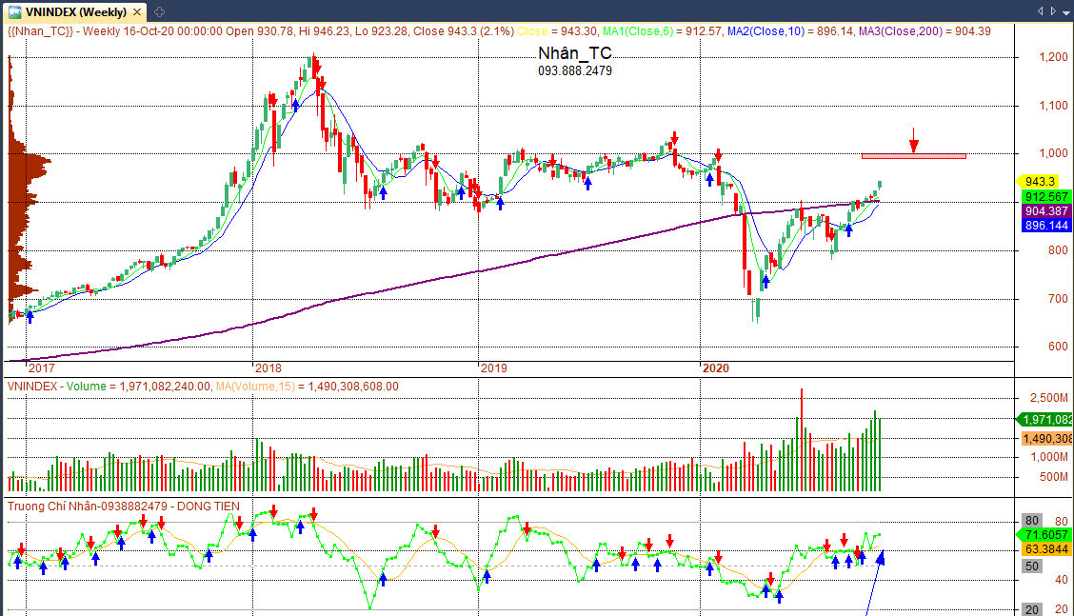Viewport: 1074px width, 616px height.
Task: Close the VNINDEX (Weekly) tab
Action: coord(137,11)
